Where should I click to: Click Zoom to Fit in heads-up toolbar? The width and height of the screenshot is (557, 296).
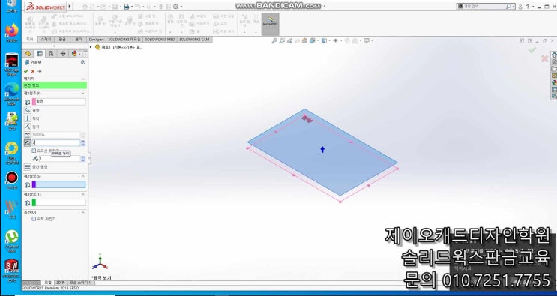274,40
